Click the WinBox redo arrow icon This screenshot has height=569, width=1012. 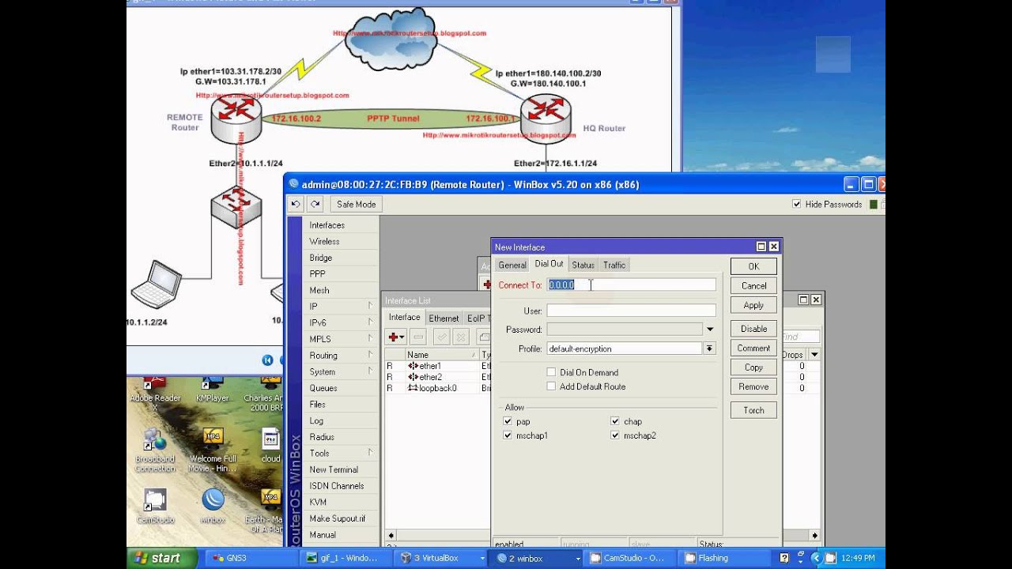click(x=315, y=204)
